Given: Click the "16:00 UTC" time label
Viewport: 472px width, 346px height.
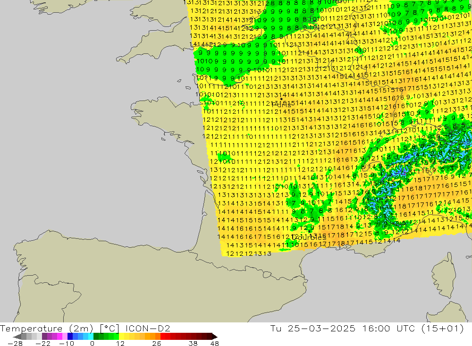Looking at the screenshot, I should pyautogui.click(x=388, y=328).
